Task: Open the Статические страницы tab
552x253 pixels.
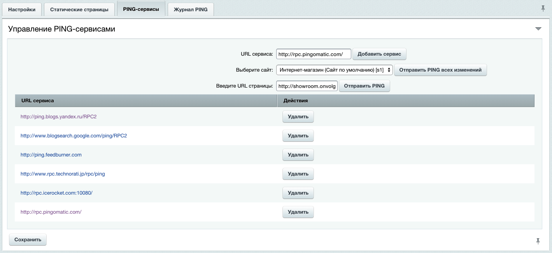Action: coord(79,10)
